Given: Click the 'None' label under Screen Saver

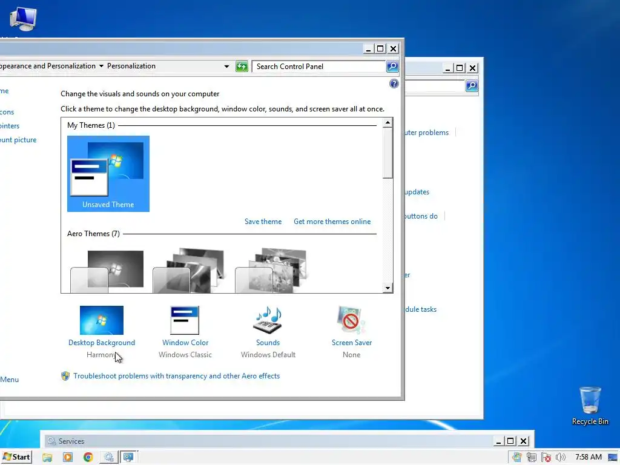Looking at the screenshot, I should point(352,355).
